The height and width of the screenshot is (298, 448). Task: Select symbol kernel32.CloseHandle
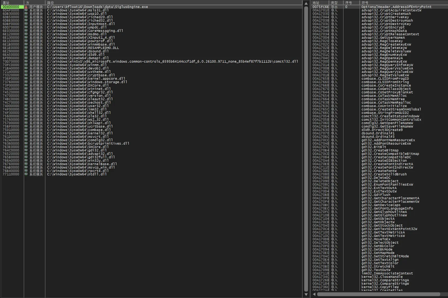click(382, 277)
